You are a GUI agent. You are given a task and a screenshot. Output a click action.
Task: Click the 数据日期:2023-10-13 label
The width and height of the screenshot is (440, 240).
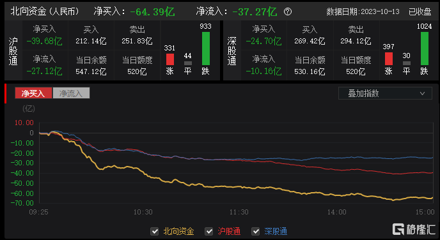click(363, 11)
